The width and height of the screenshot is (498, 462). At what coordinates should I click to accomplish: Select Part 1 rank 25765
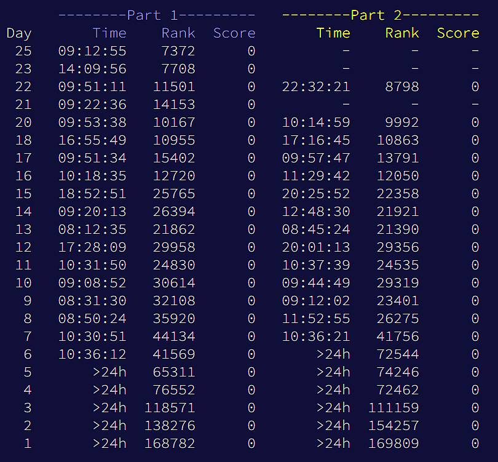(x=174, y=194)
